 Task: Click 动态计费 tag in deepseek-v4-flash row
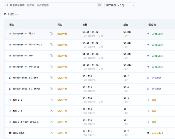(x=62, y=34)
